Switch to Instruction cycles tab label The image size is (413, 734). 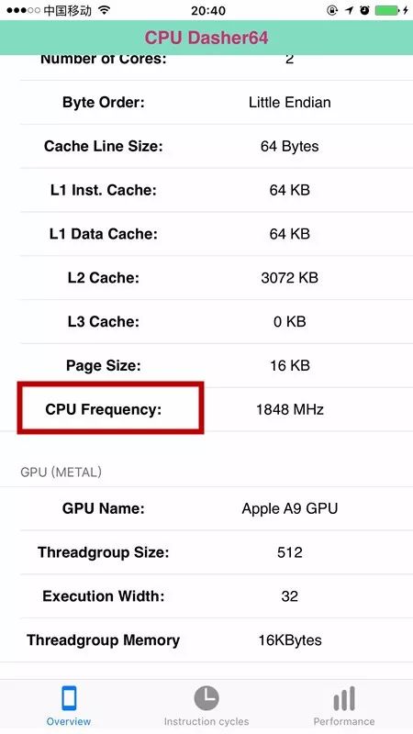point(206,721)
